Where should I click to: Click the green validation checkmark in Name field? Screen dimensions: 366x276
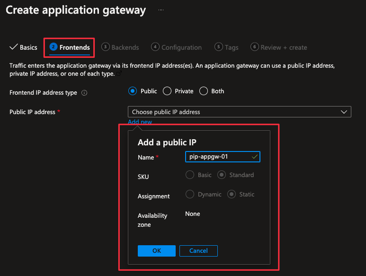point(255,157)
